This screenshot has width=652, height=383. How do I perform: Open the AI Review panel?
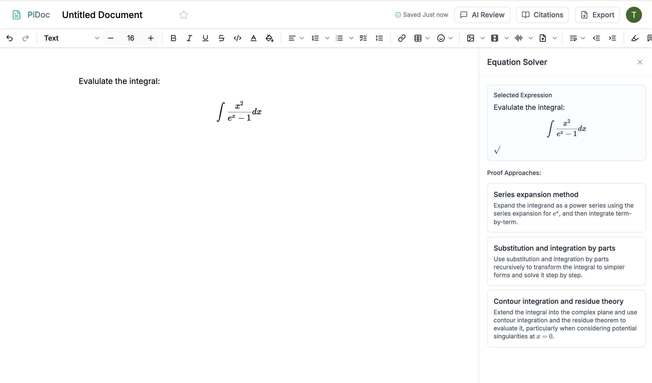[482, 15]
